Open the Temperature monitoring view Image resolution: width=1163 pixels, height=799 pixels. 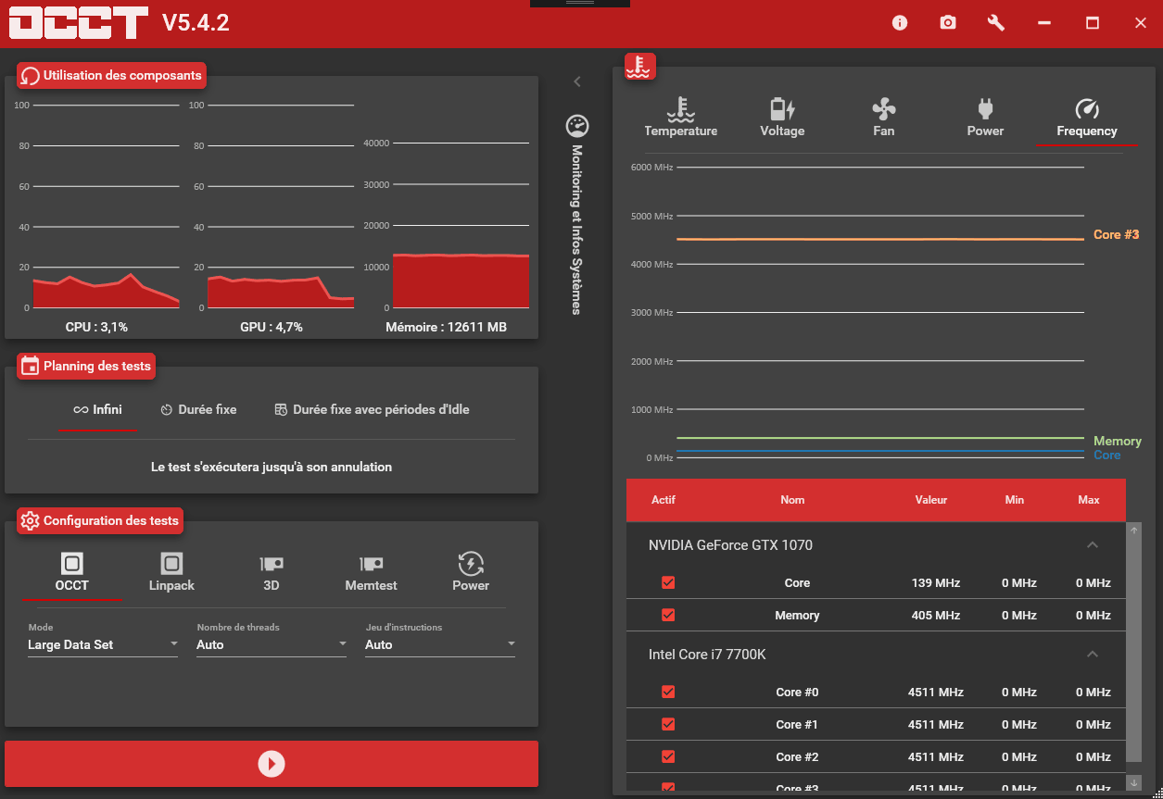[x=681, y=116]
